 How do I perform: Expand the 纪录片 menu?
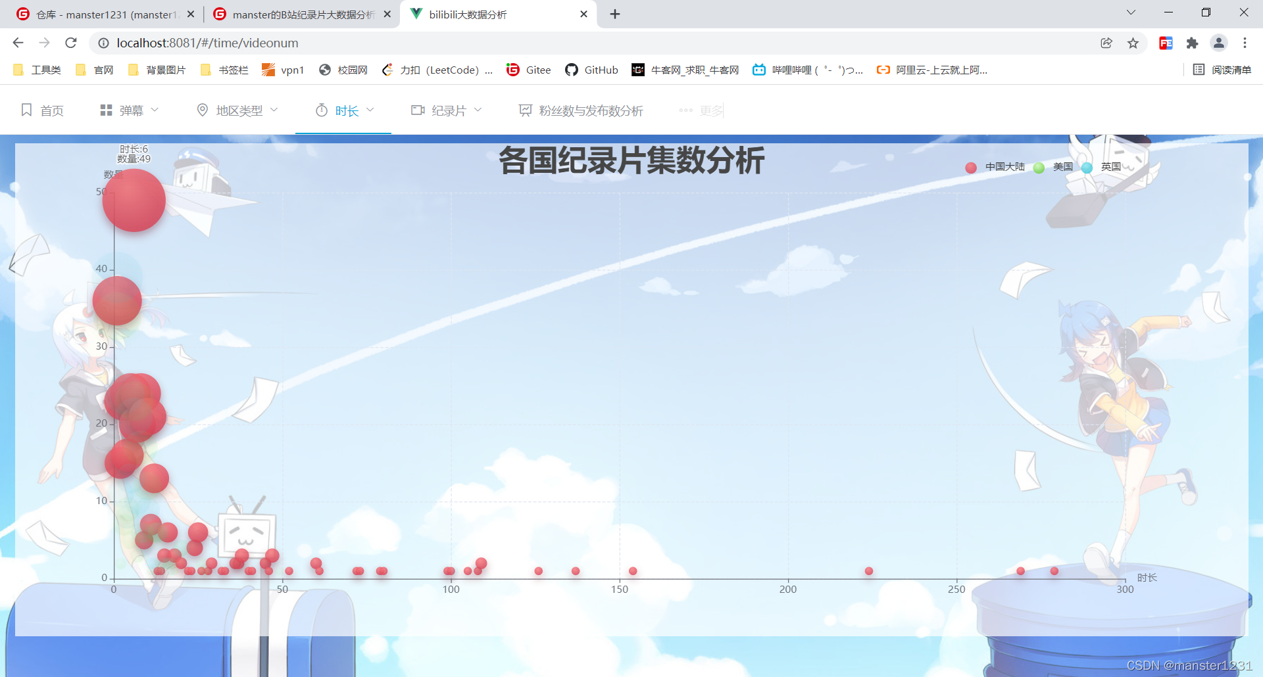(447, 110)
